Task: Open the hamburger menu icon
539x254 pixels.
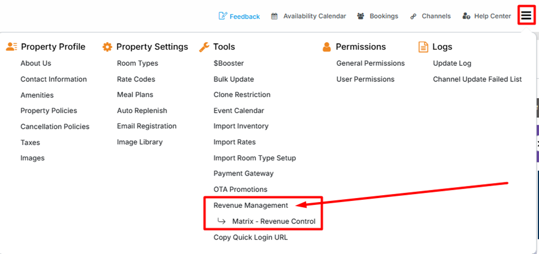Action: [526, 16]
